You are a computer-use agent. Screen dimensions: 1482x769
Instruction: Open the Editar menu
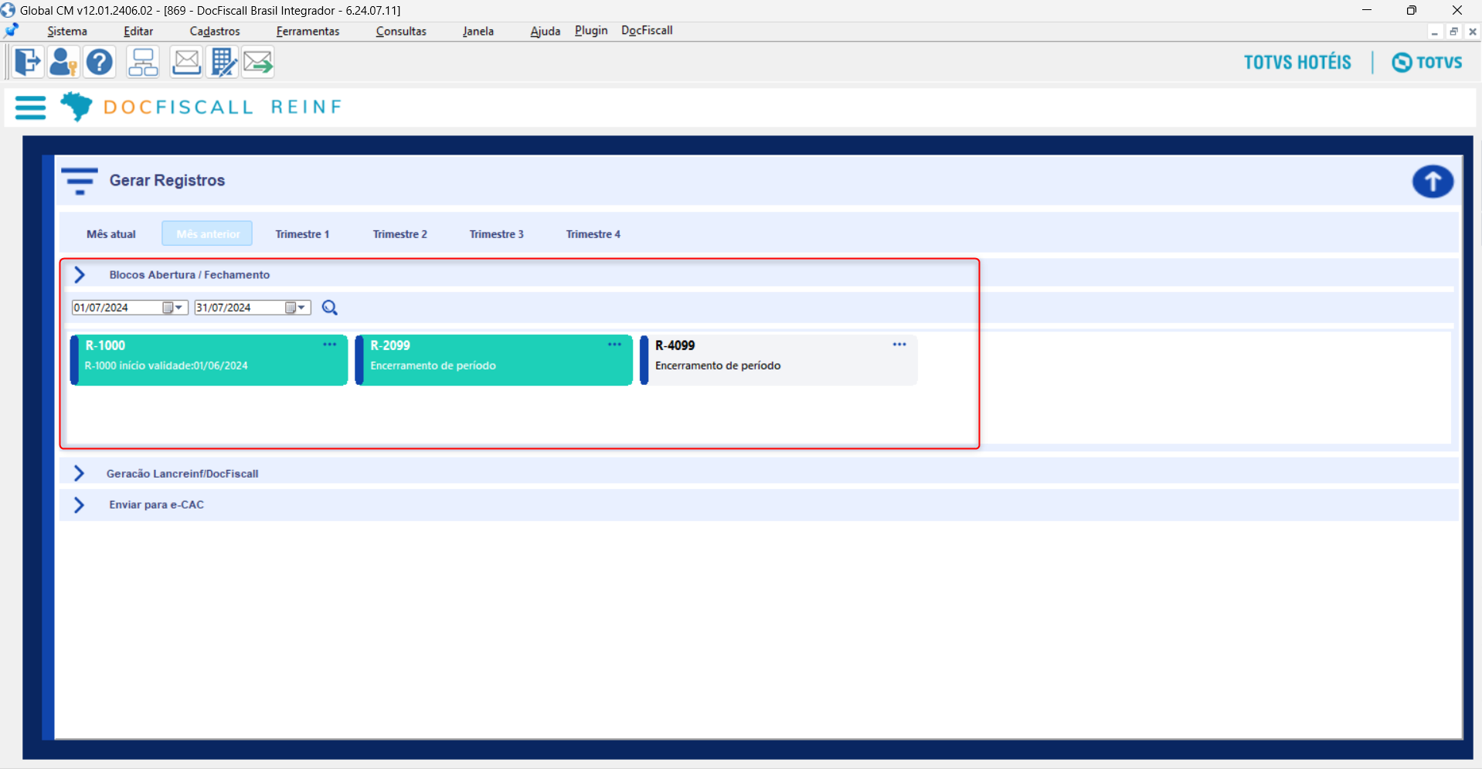pyautogui.click(x=138, y=31)
